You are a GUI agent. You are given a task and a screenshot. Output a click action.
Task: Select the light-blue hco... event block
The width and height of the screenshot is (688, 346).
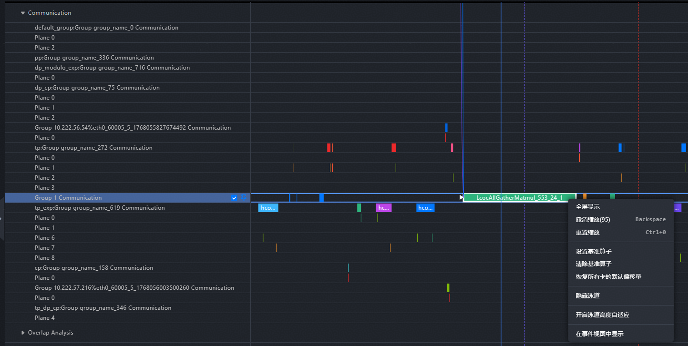pyautogui.click(x=268, y=208)
